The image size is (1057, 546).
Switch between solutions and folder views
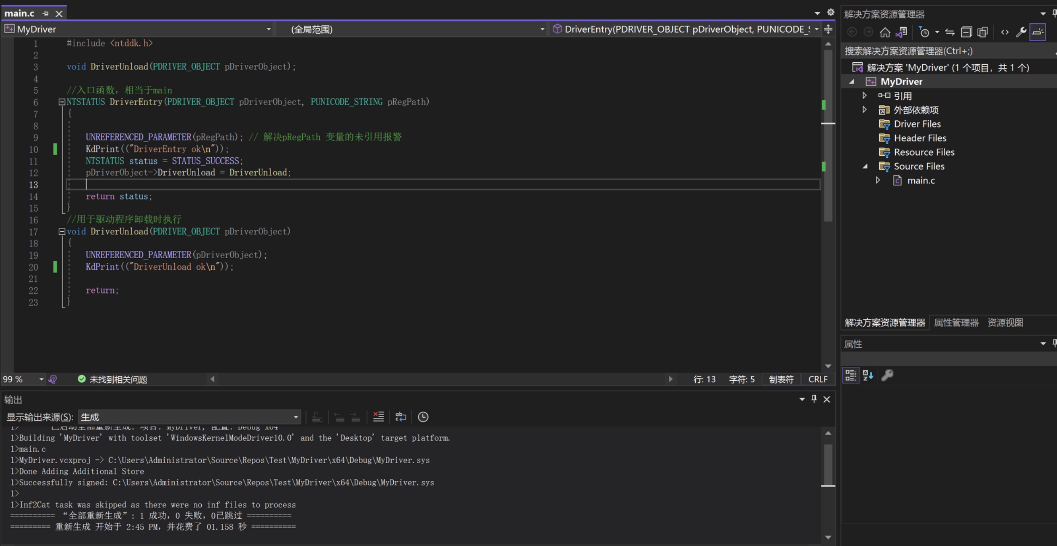[x=901, y=32]
